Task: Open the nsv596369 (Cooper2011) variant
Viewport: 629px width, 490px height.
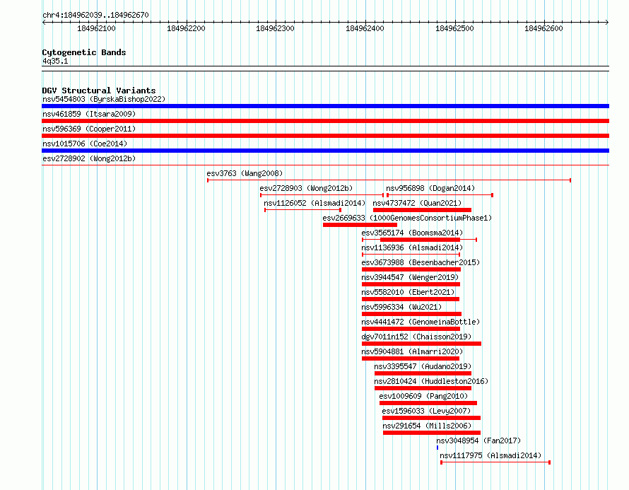Action: (89, 129)
